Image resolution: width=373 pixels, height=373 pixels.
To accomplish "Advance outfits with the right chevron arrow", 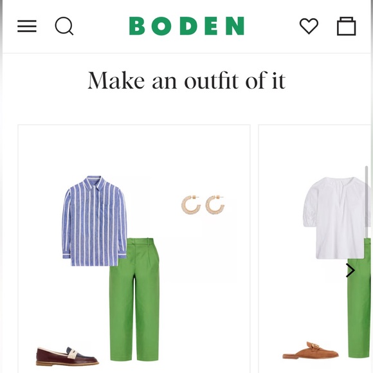I will 350,271.
